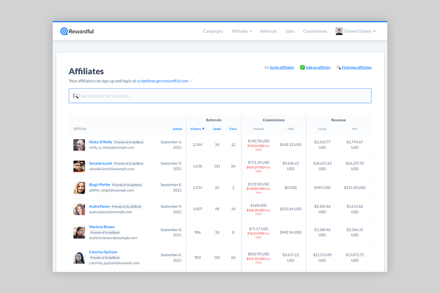440x293 pixels.
Task: Click the $523.64 USD paid amount
Action: click(291, 209)
